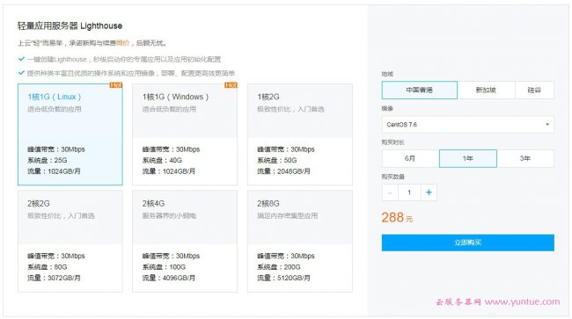The width and height of the screenshot is (572, 319).
Task: Click 系统盘：40G on the Windows plan
Action: coord(162,160)
